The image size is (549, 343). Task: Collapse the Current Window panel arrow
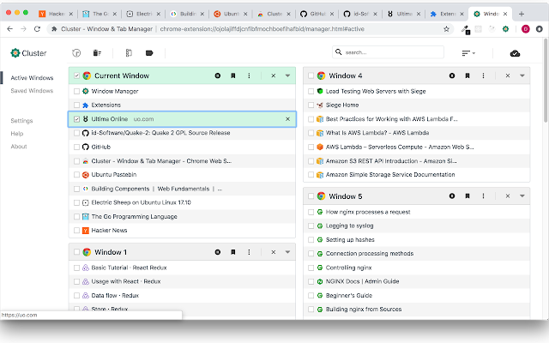click(287, 75)
